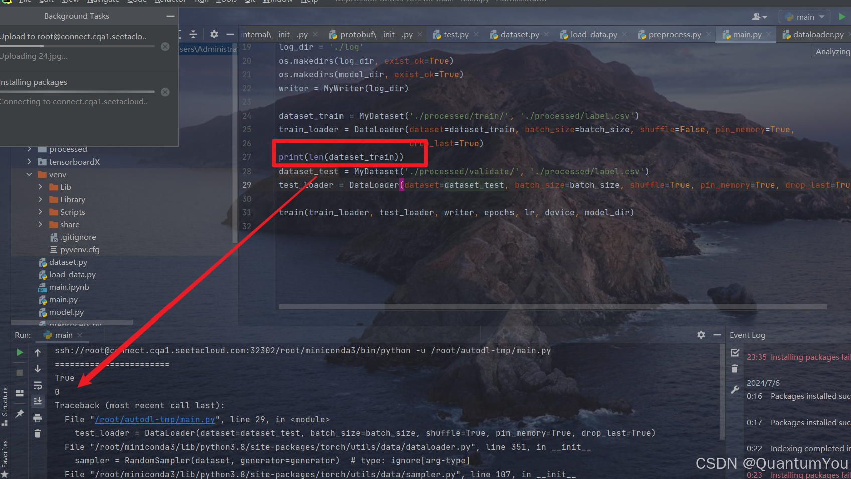Restore layout icon in the Run panel toolbar
This screenshot has height=479, width=851.
[x=20, y=393]
